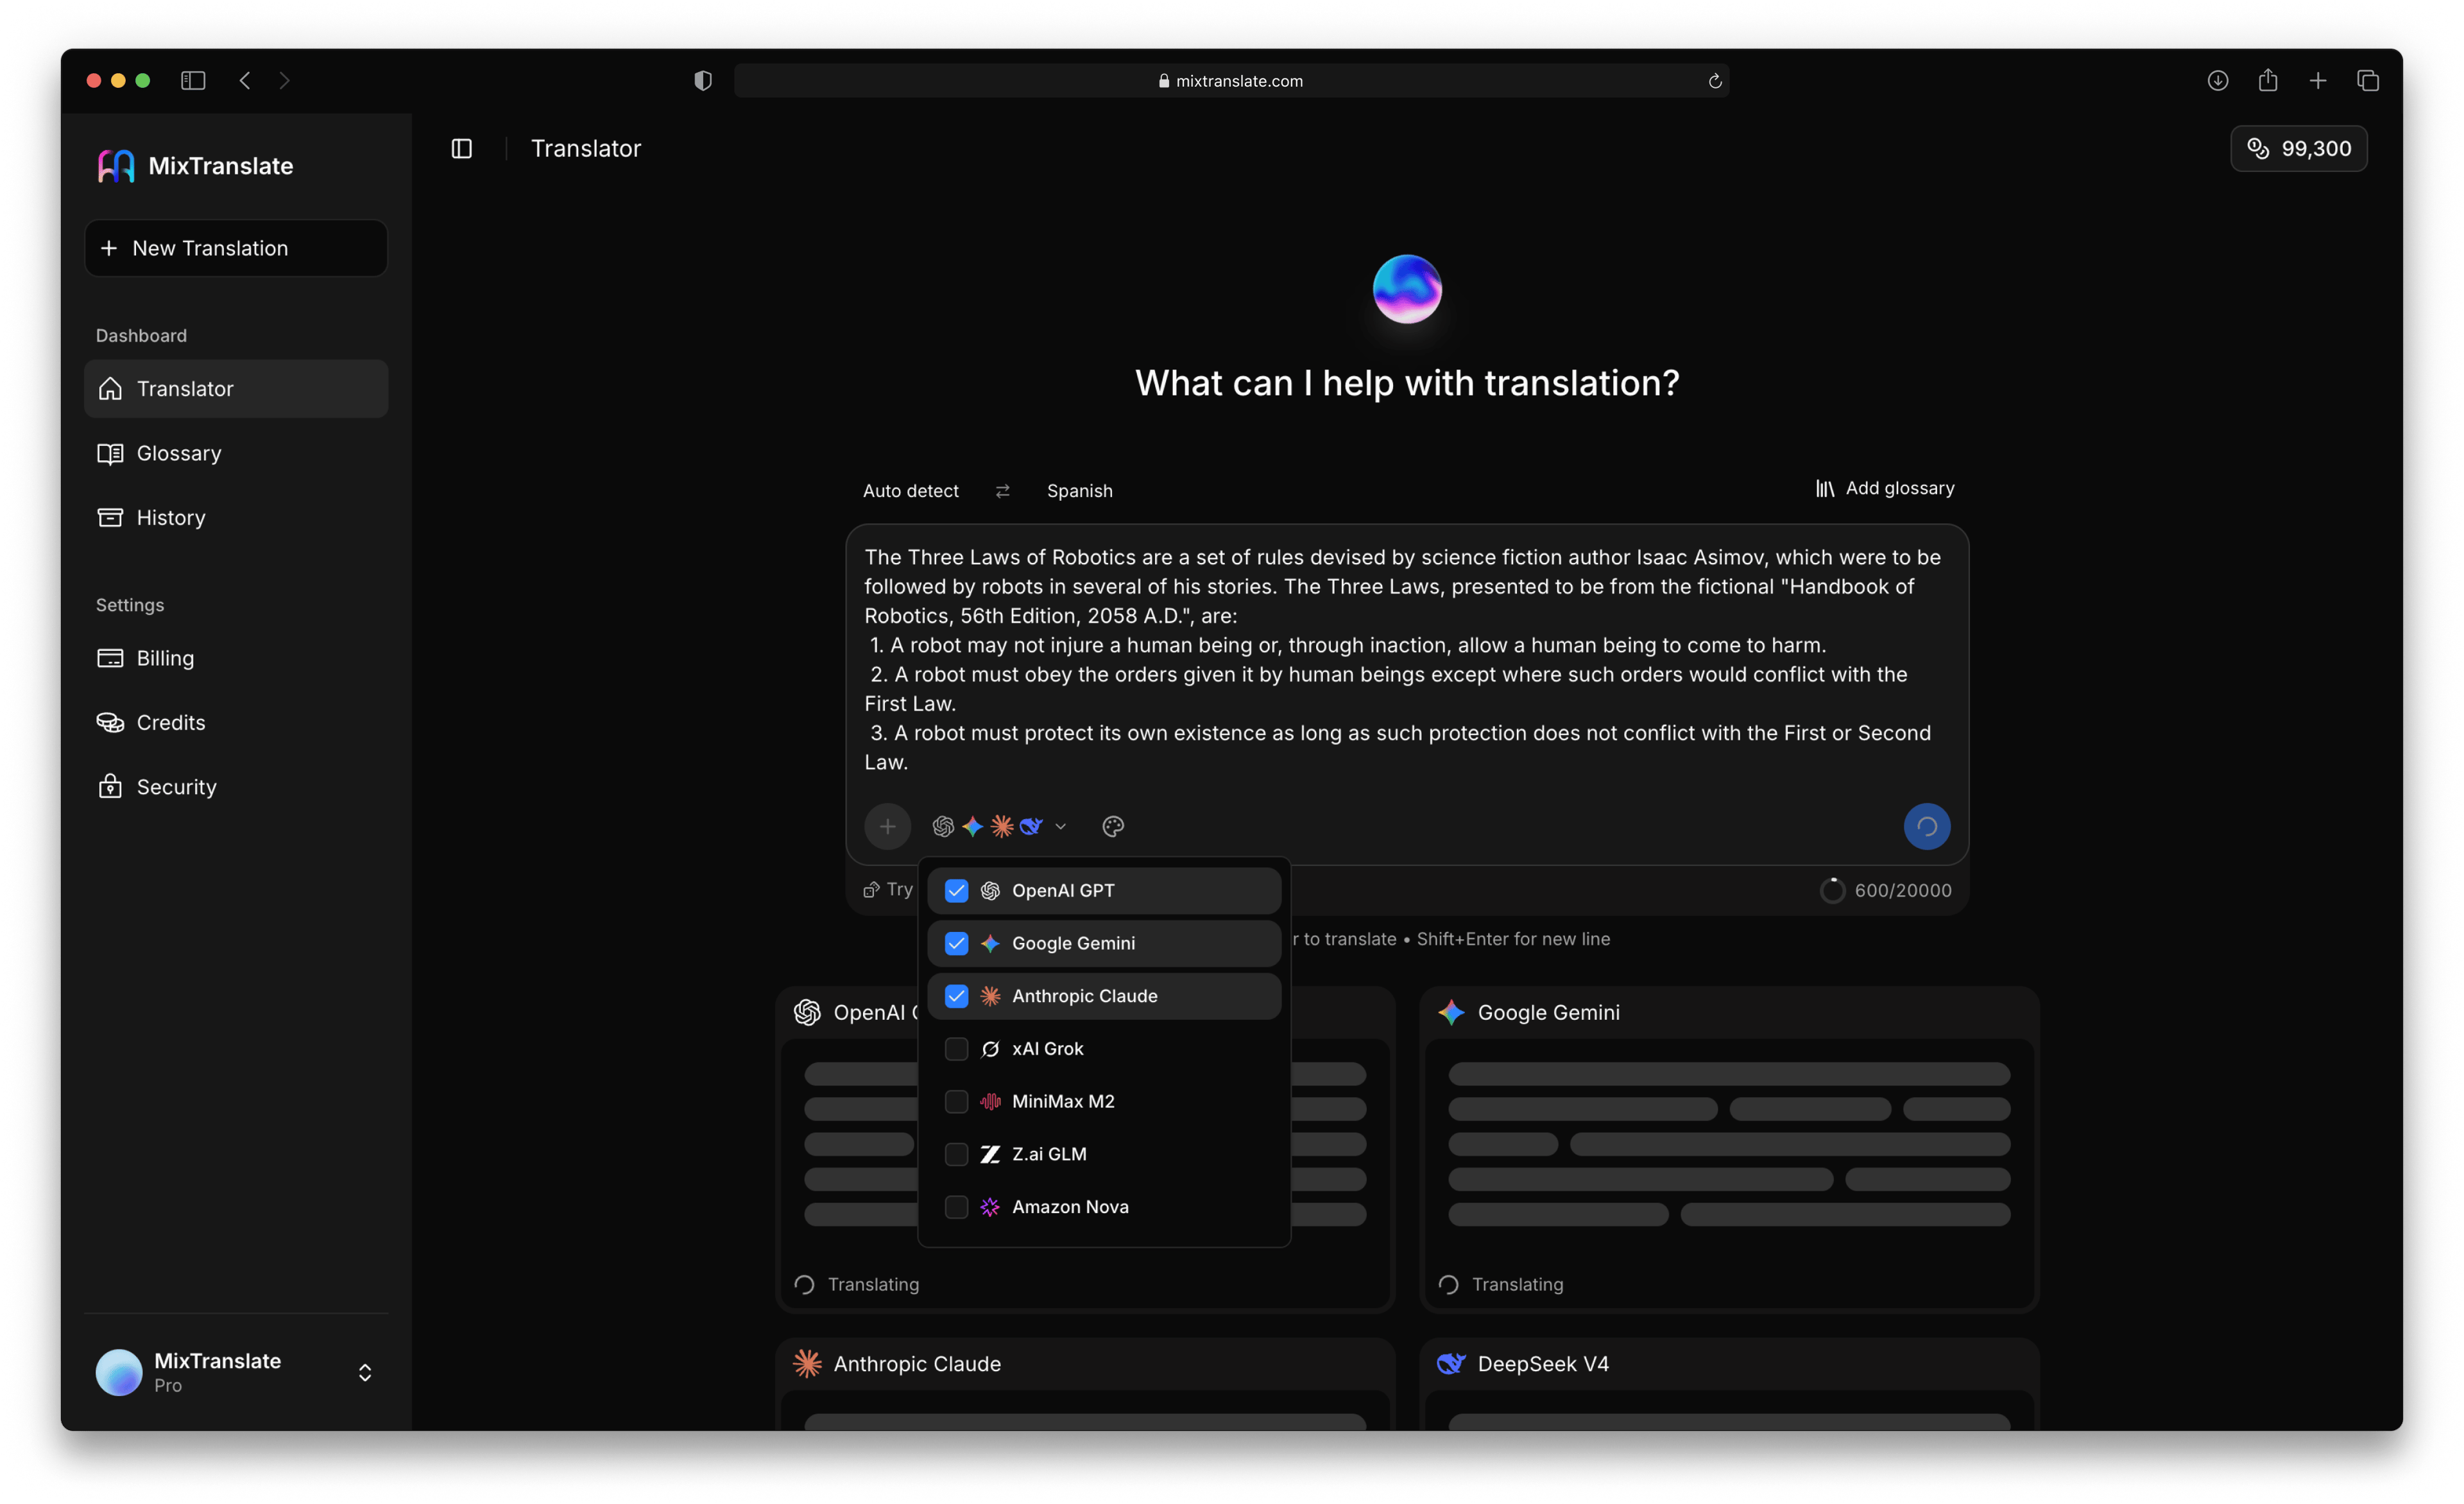Uncheck the OpenAI GPT checkbox
The image size is (2464, 1504).
pos(956,890)
